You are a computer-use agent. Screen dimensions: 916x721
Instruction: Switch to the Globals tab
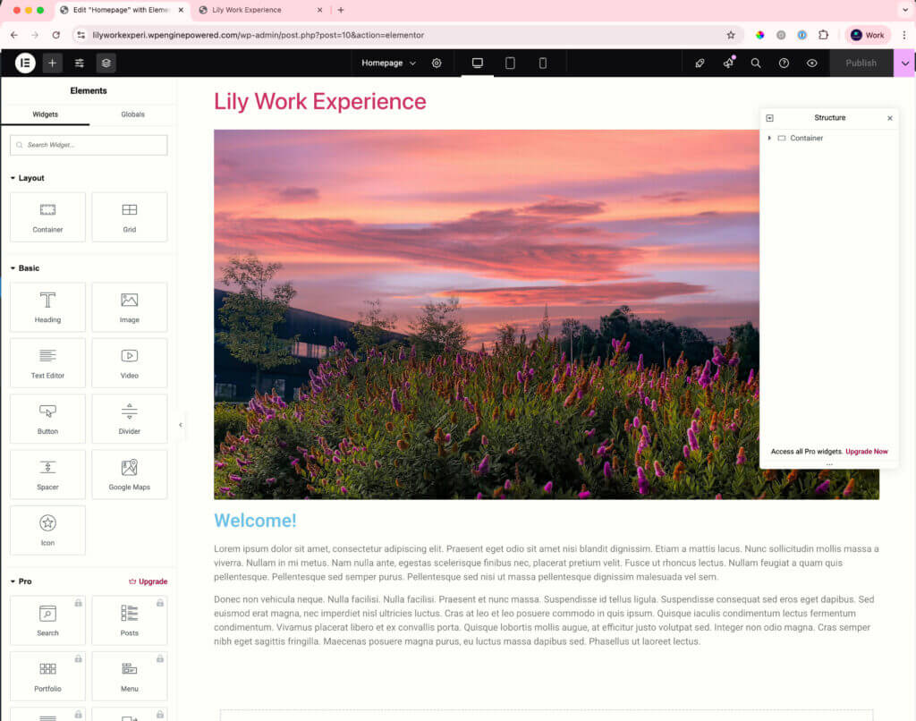pyautogui.click(x=132, y=115)
